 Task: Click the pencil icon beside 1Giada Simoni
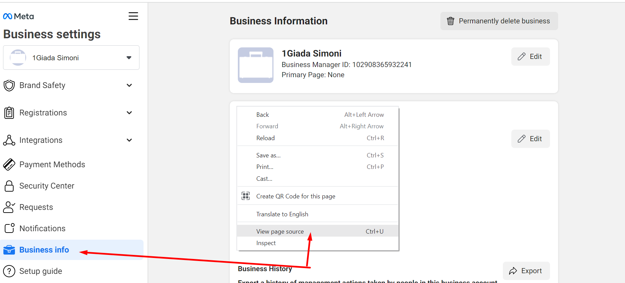522,57
